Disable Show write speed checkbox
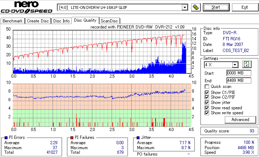The image size is (259, 157). (x=207, y=113)
